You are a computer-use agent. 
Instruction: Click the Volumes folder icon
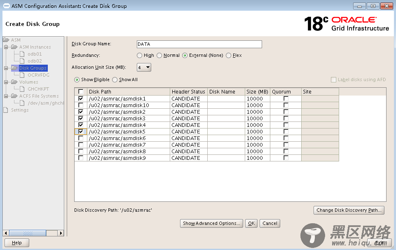(14, 82)
